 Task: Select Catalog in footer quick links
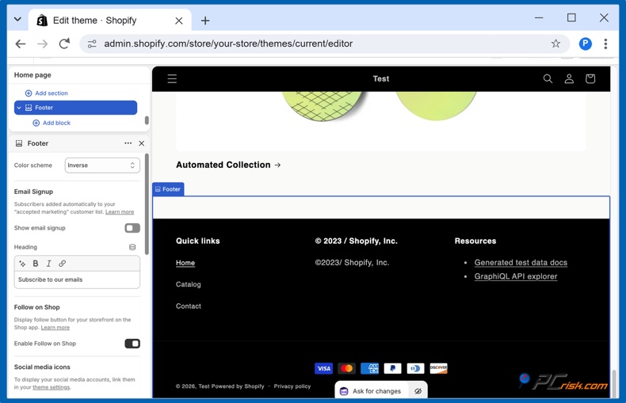[189, 284]
